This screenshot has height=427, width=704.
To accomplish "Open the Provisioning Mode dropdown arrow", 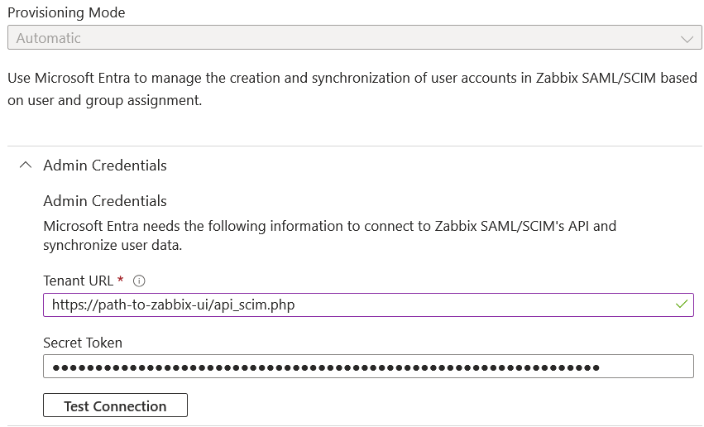I will tap(687, 39).
